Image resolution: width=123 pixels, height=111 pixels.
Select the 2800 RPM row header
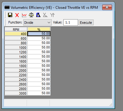[16, 89]
